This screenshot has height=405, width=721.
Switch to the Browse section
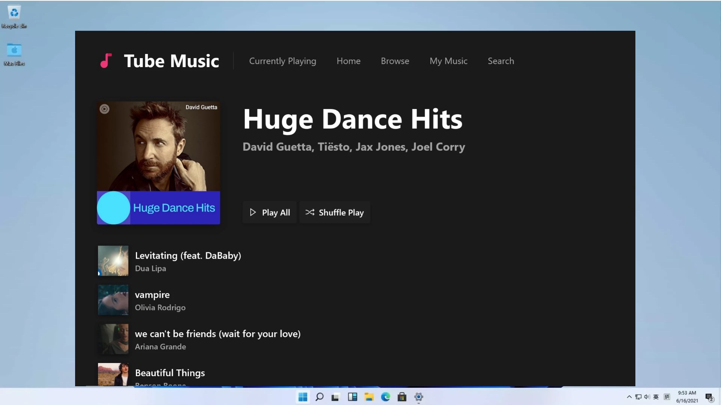[x=395, y=61]
